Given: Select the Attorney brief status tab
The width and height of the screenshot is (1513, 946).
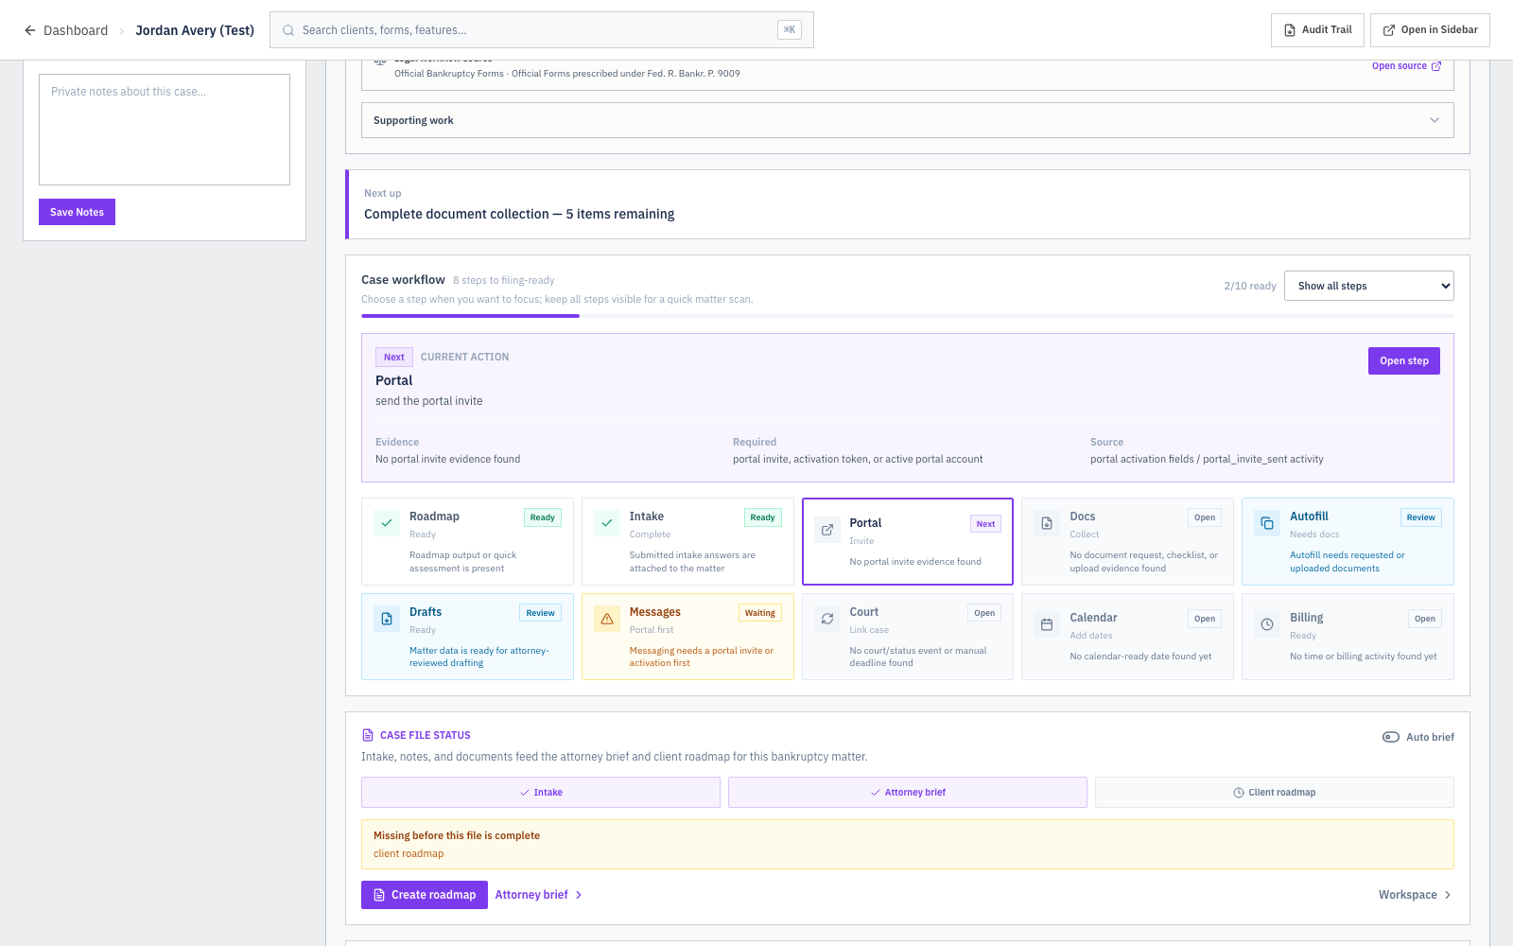Looking at the screenshot, I should pyautogui.click(x=908, y=793).
